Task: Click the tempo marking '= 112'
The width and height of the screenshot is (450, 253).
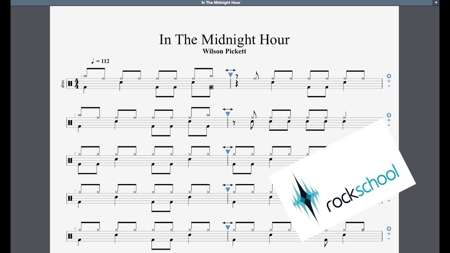Action: click(x=103, y=61)
